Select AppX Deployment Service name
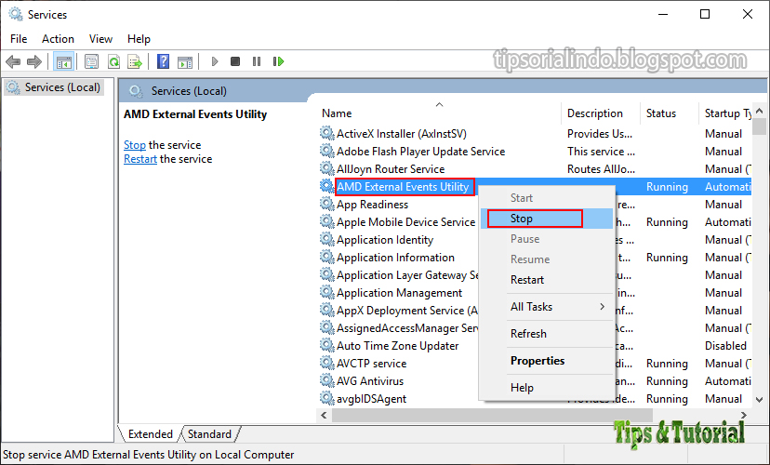This screenshot has height=465, width=770. click(407, 311)
